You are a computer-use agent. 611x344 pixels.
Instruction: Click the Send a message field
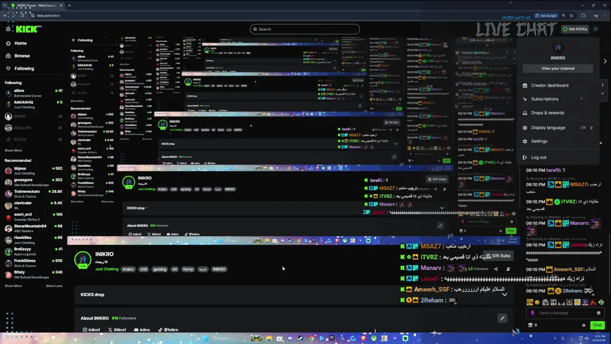tap(566, 313)
